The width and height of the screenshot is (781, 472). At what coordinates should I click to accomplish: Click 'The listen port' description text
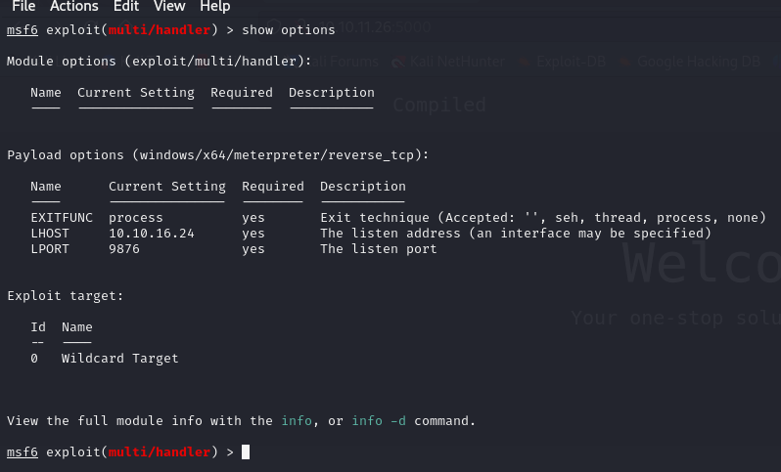(379, 248)
